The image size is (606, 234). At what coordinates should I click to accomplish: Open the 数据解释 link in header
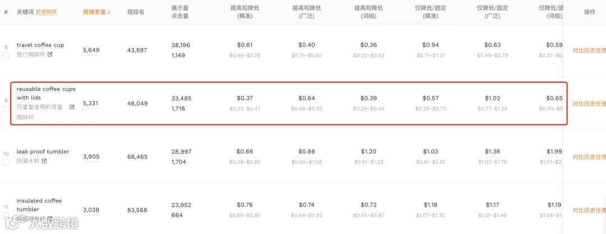click(x=46, y=12)
